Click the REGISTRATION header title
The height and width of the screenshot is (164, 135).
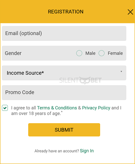(66, 12)
